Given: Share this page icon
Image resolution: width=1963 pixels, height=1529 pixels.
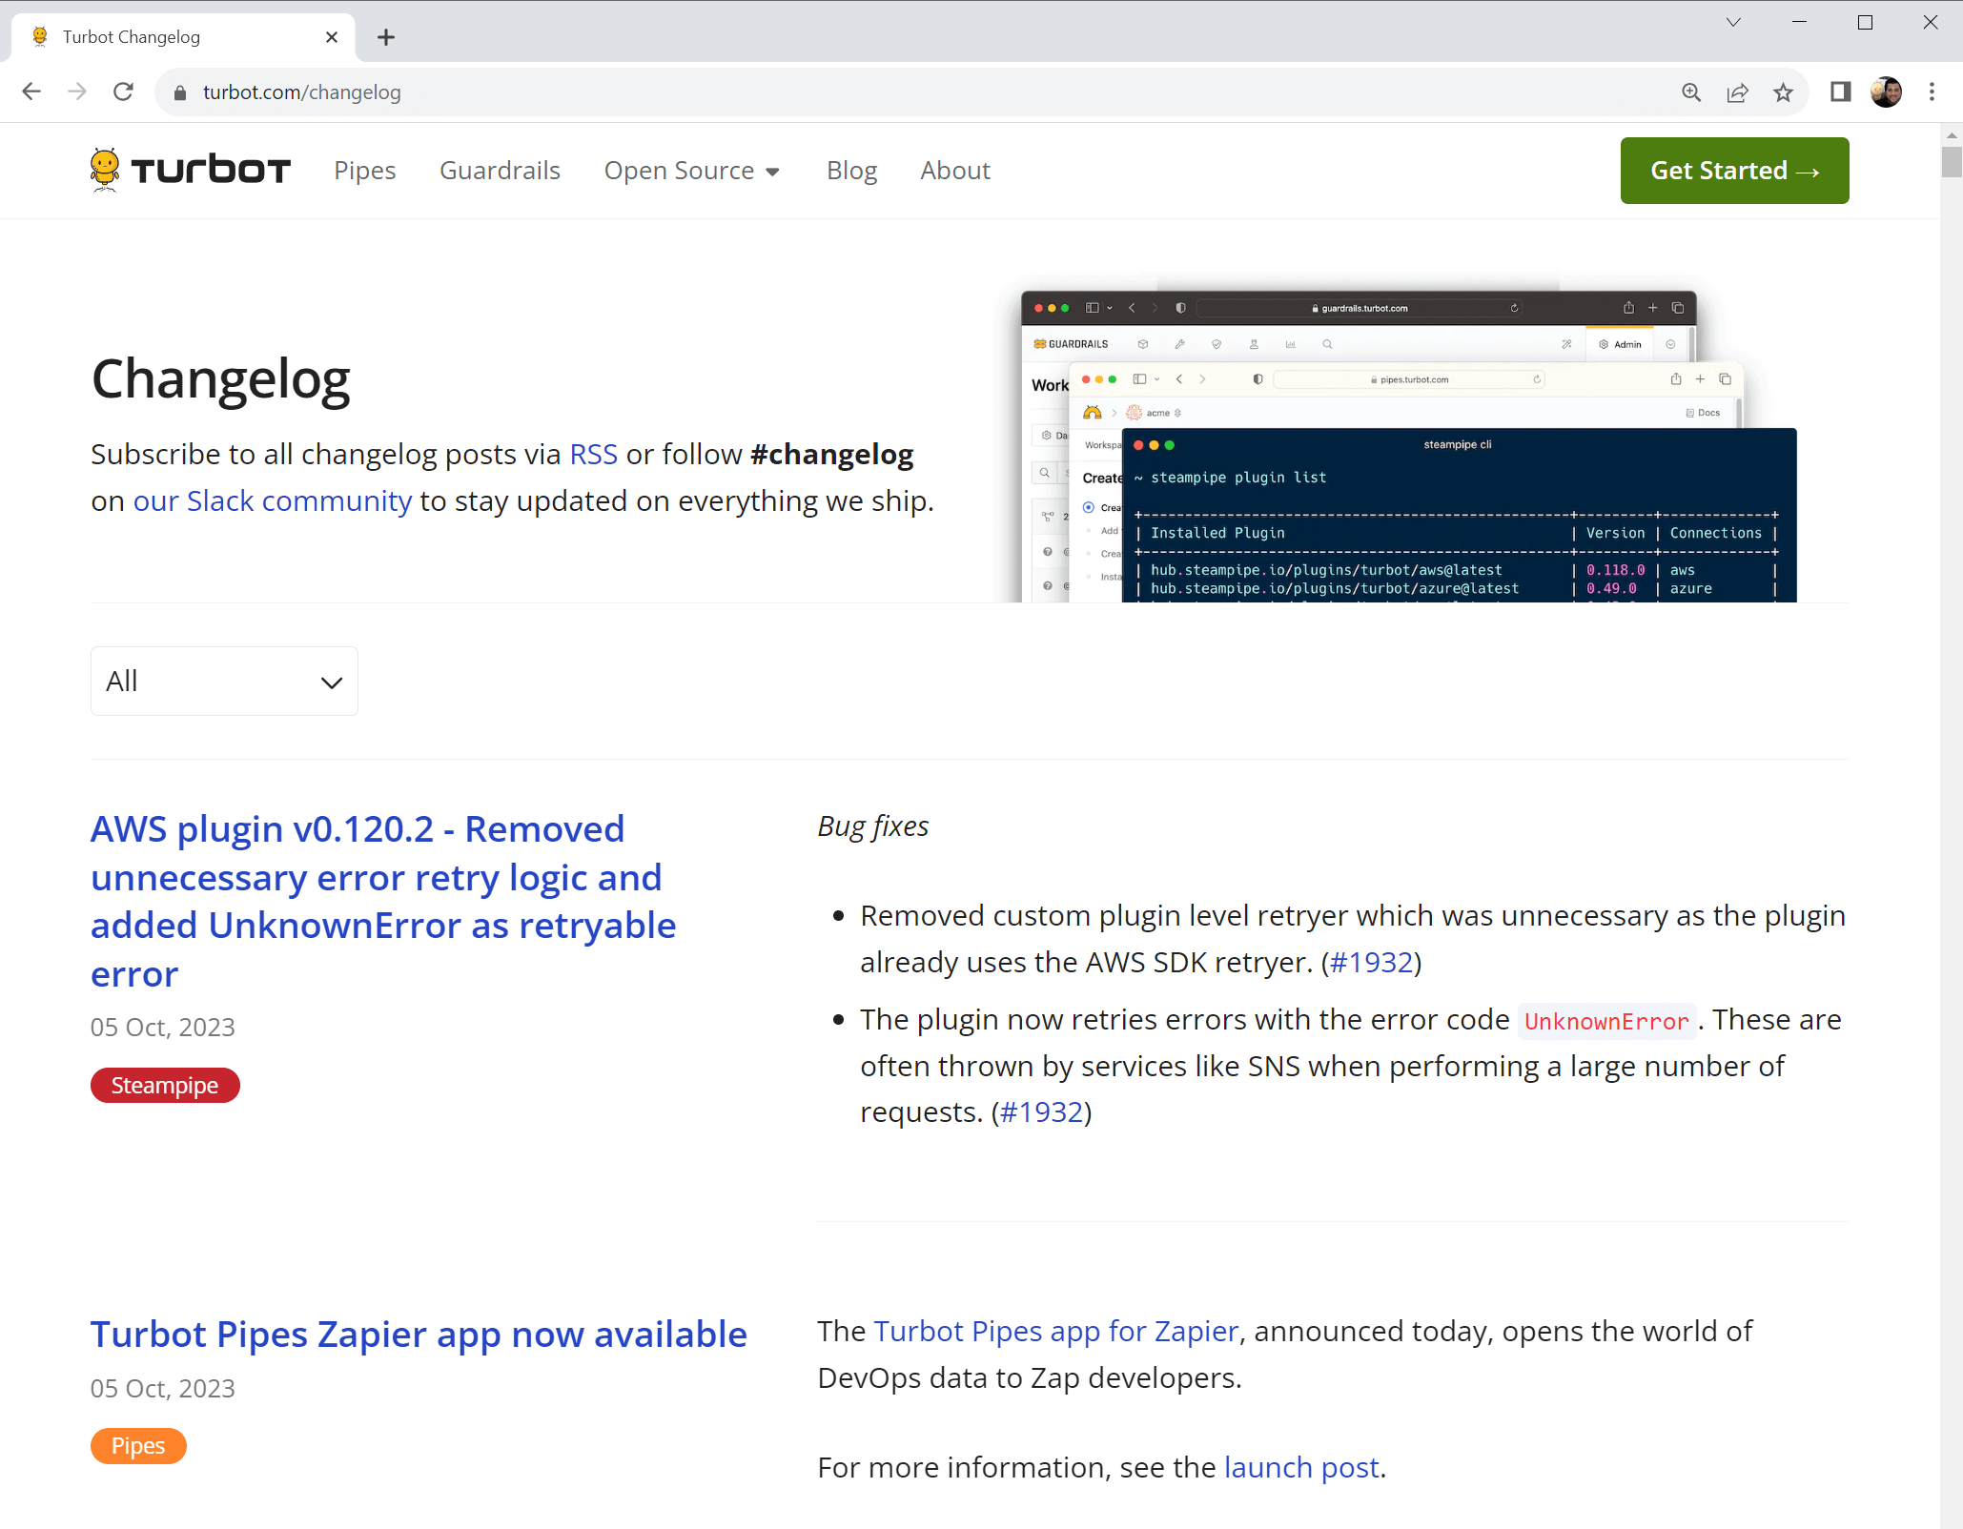Looking at the screenshot, I should pyautogui.click(x=1737, y=92).
